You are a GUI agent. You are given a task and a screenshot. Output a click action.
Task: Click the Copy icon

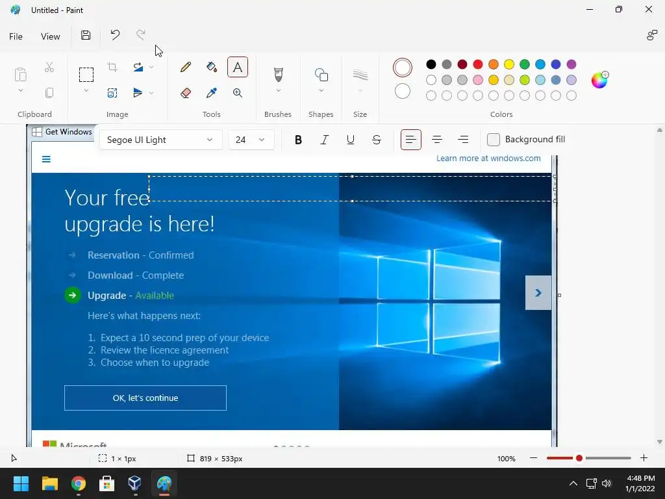click(49, 93)
